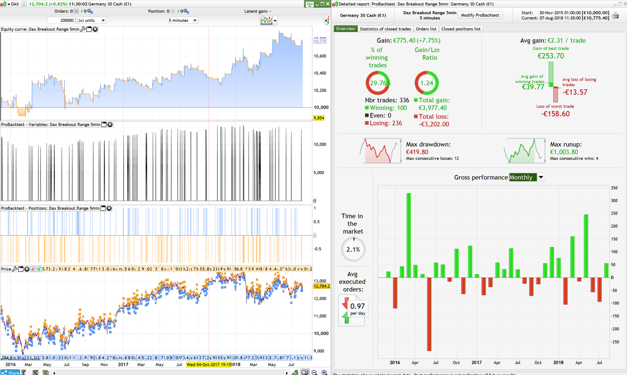Open the Orders configuration gear icon
The width and height of the screenshot is (627, 375).
(x=89, y=11)
